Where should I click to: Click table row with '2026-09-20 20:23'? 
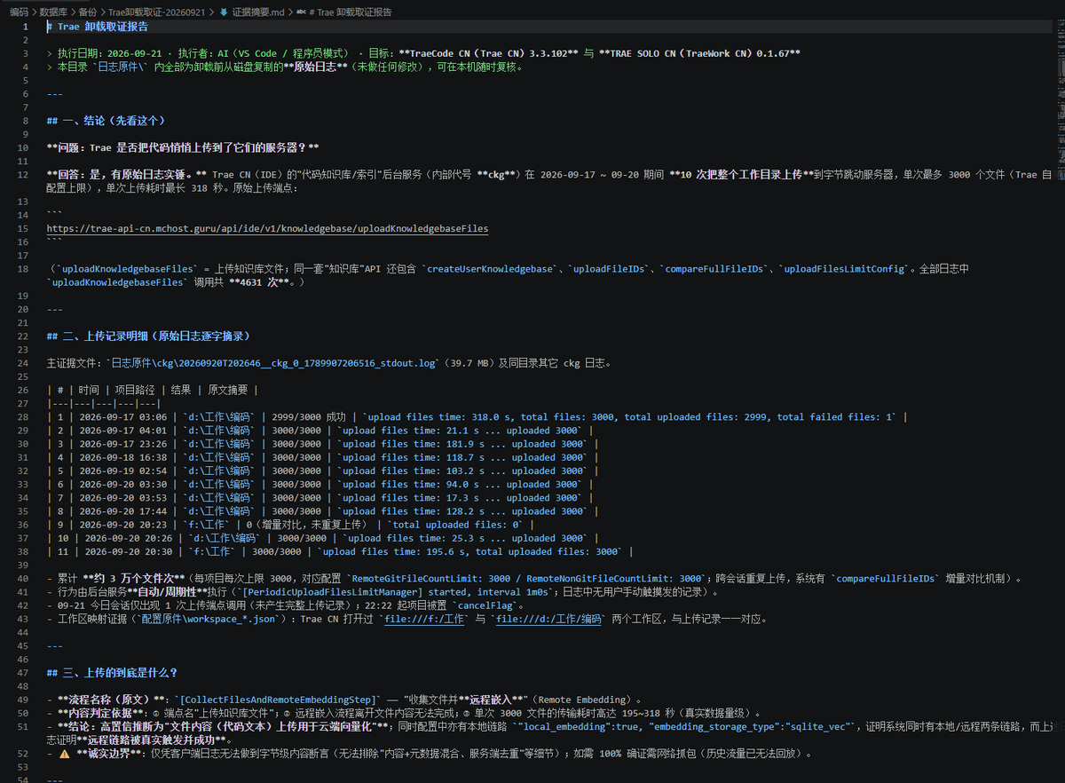pyautogui.click(x=291, y=525)
